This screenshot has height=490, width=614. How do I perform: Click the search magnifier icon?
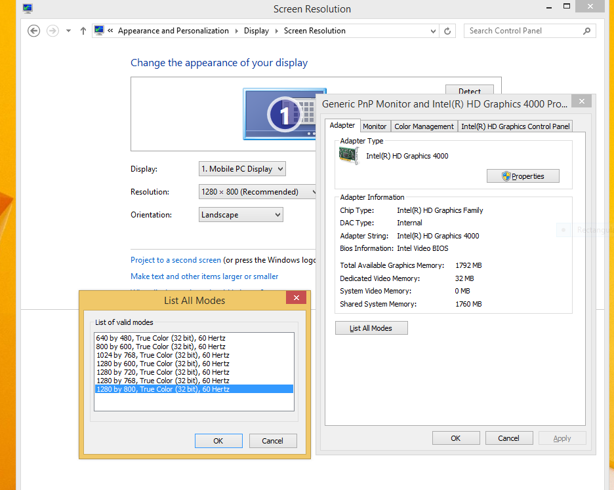[x=586, y=31]
